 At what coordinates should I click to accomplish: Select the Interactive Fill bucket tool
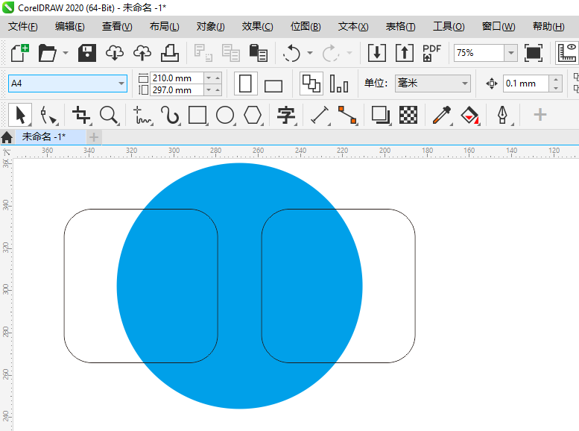point(469,115)
